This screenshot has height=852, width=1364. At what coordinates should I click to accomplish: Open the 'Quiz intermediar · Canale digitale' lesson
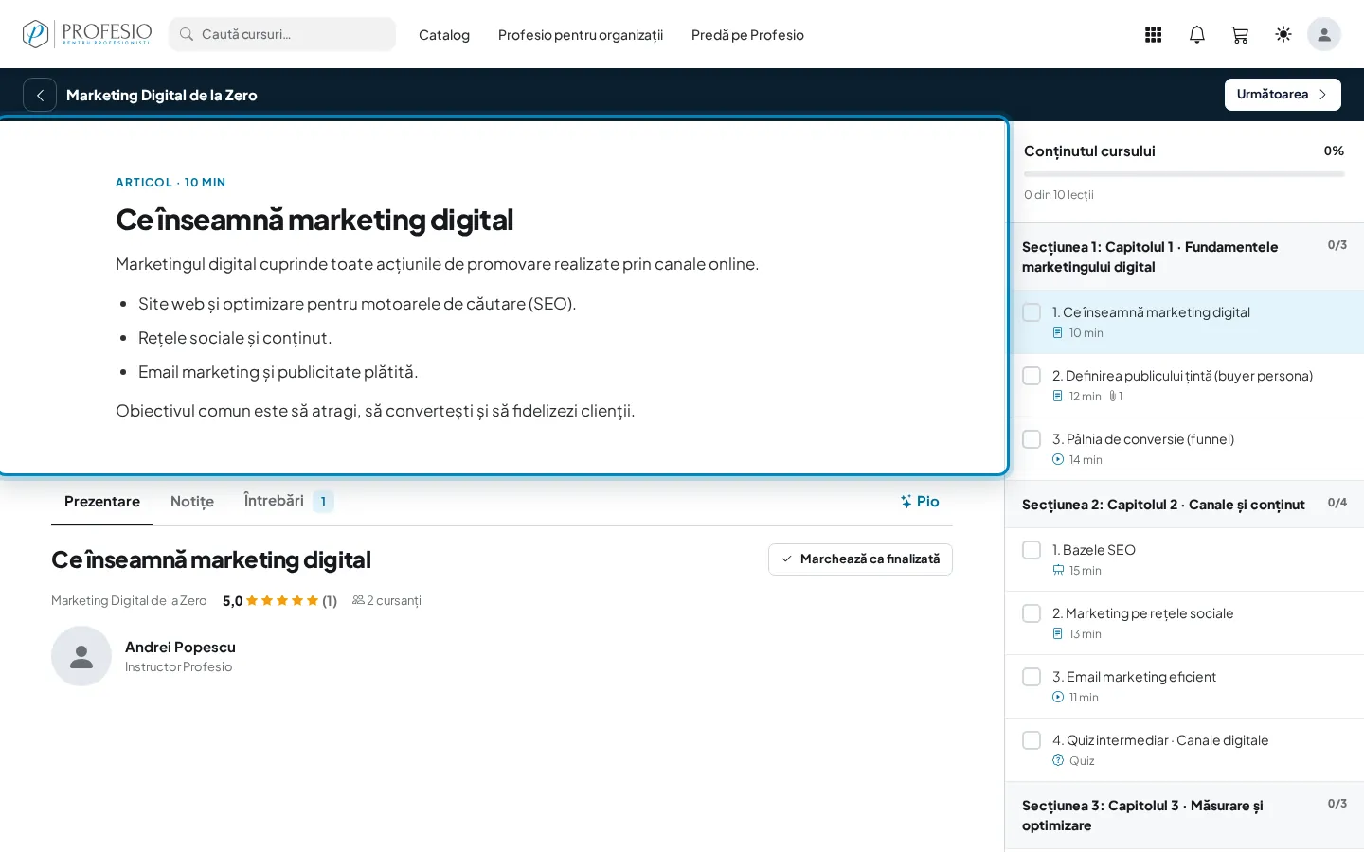point(1184,750)
